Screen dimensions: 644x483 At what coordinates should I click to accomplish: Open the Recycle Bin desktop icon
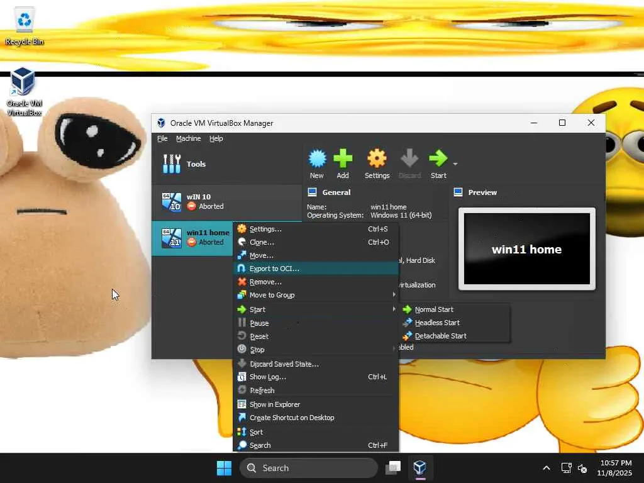point(25,25)
